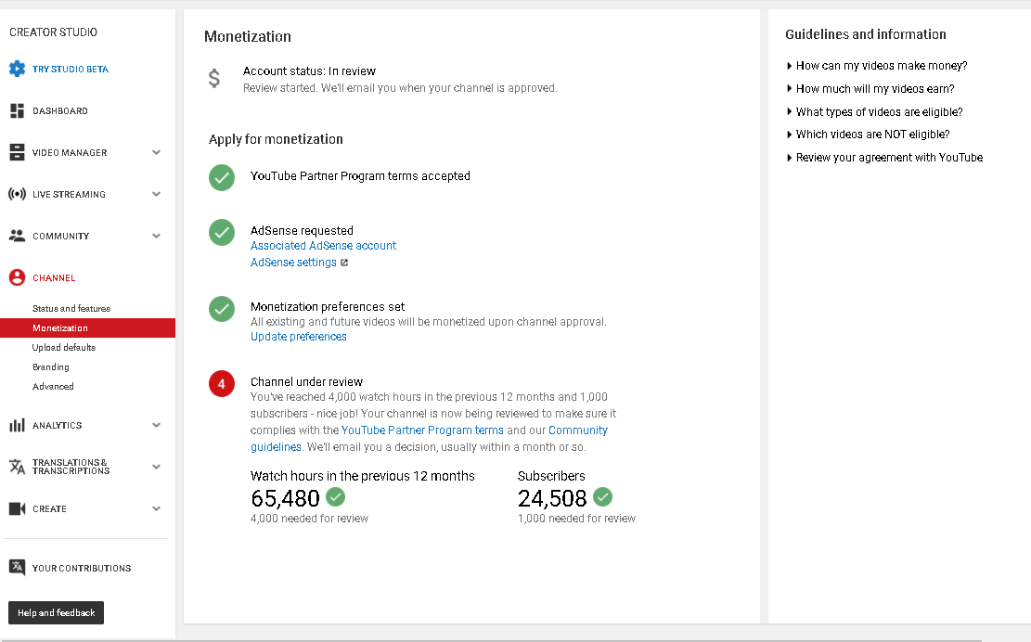Click the Live Streaming broadcast icon
Screen dimensions: 1031x642
17,194
